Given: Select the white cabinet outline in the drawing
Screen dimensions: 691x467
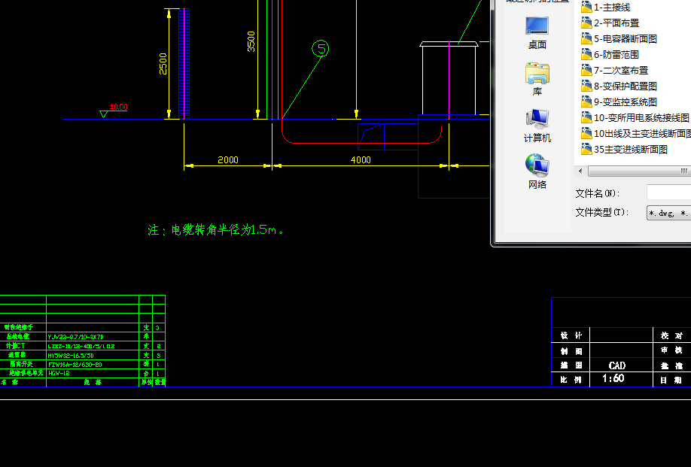Looking at the screenshot, I should click(x=449, y=78).
